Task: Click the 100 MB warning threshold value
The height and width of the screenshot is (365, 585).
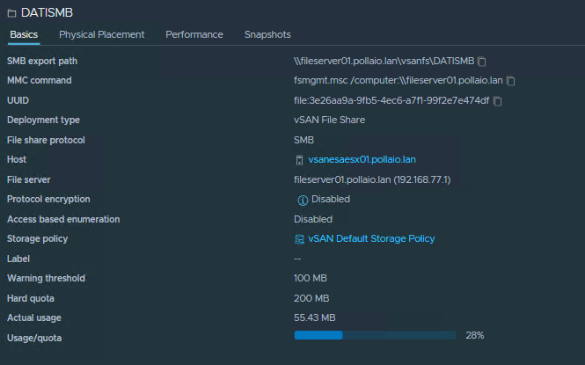Action: [310, 278]
